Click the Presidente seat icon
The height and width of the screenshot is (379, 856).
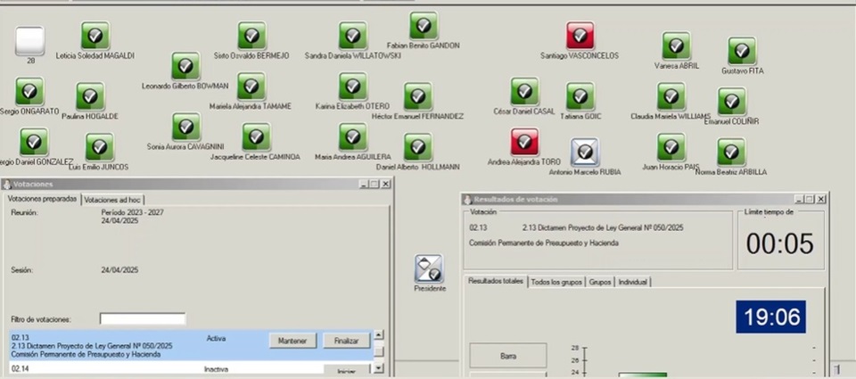point(429,268)
